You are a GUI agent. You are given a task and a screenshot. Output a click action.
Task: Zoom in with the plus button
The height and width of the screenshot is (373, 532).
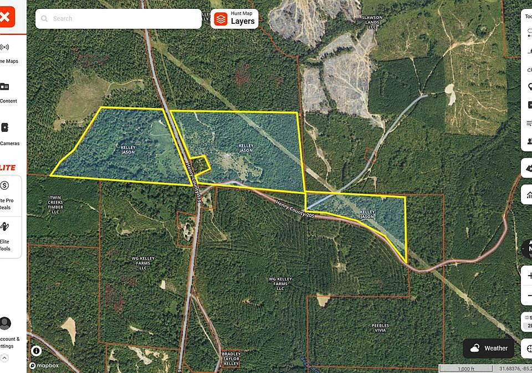pos(529,276)
